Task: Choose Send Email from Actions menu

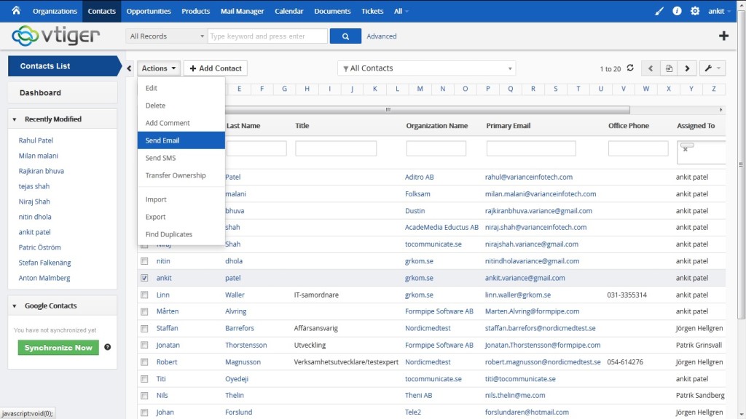Action: click(181, 140)
